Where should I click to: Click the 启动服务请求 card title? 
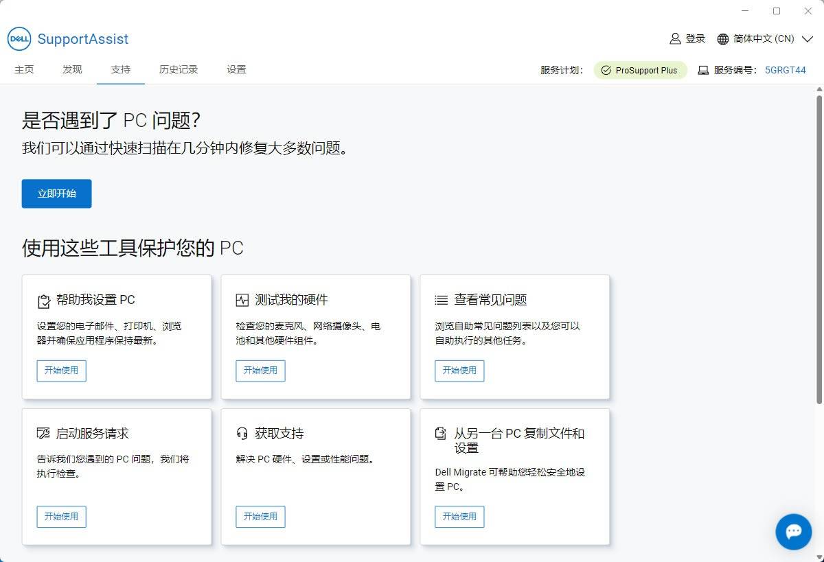tap(92, 434)
